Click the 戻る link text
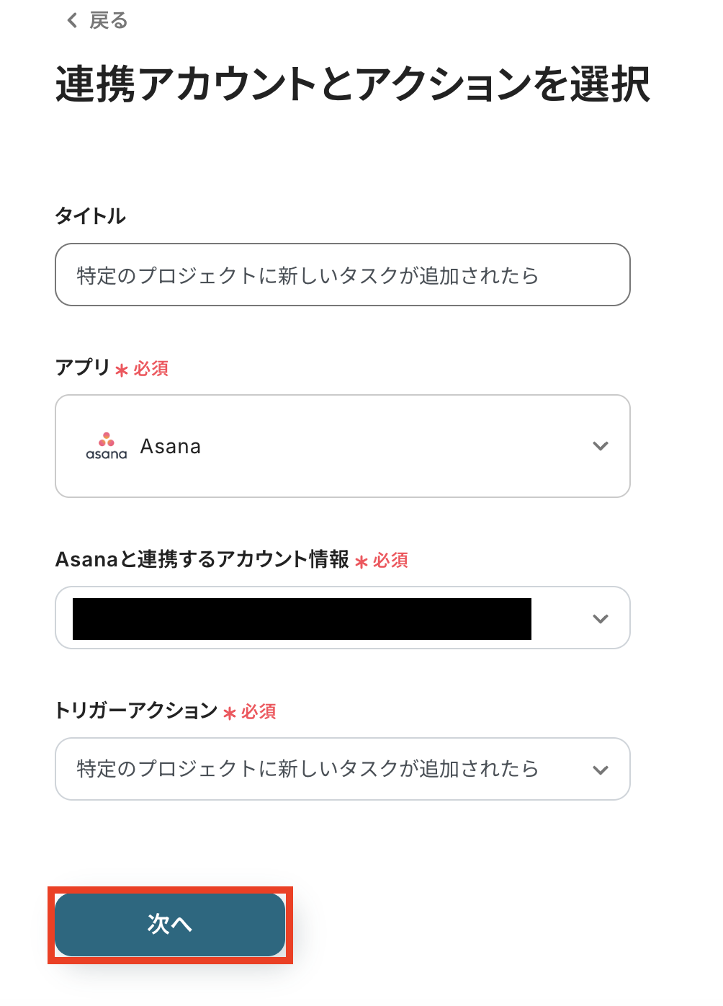The image size is (723, 1006). [x=108, y=20]
